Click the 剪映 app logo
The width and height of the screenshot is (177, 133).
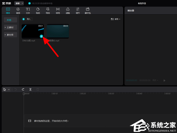click(7, 3)
